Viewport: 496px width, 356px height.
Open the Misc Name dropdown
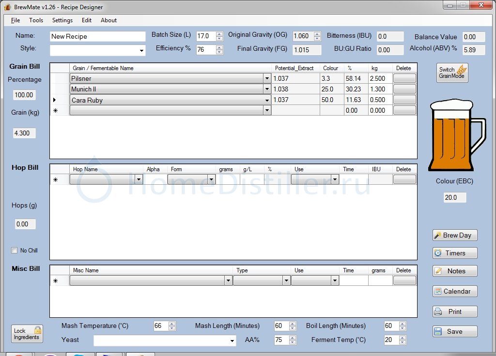228,281
